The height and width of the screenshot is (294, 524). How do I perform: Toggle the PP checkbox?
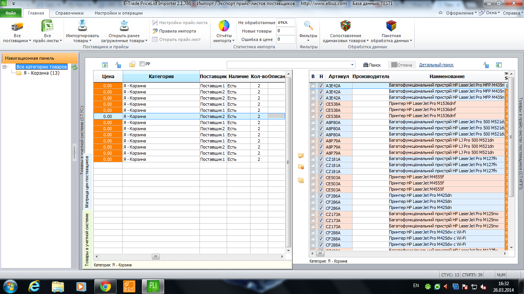[x=142, y=64]
